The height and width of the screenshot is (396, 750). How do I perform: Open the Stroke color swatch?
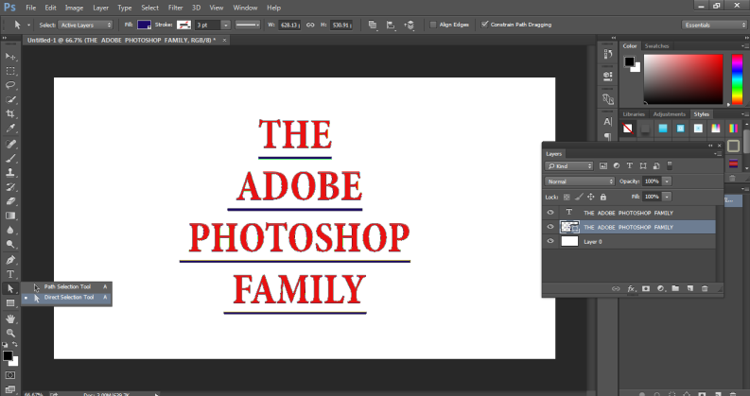(x=183, y=25)
